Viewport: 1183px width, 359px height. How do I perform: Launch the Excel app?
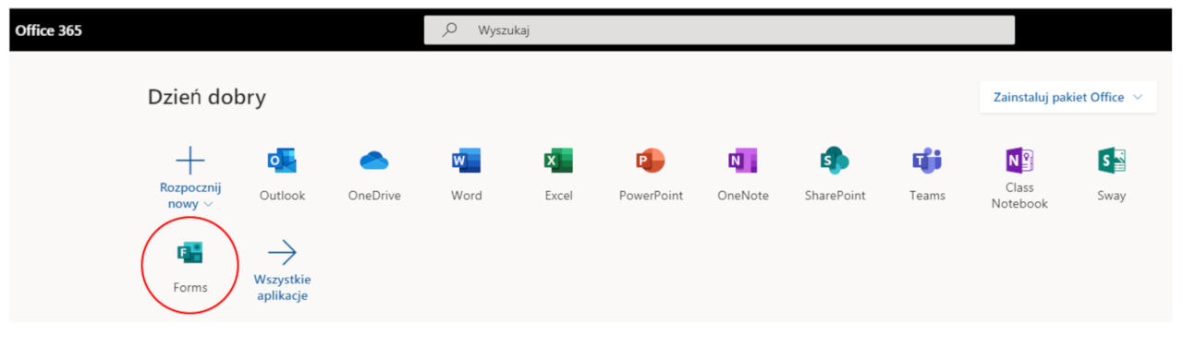pyautogui.click(x=558, y=161)
